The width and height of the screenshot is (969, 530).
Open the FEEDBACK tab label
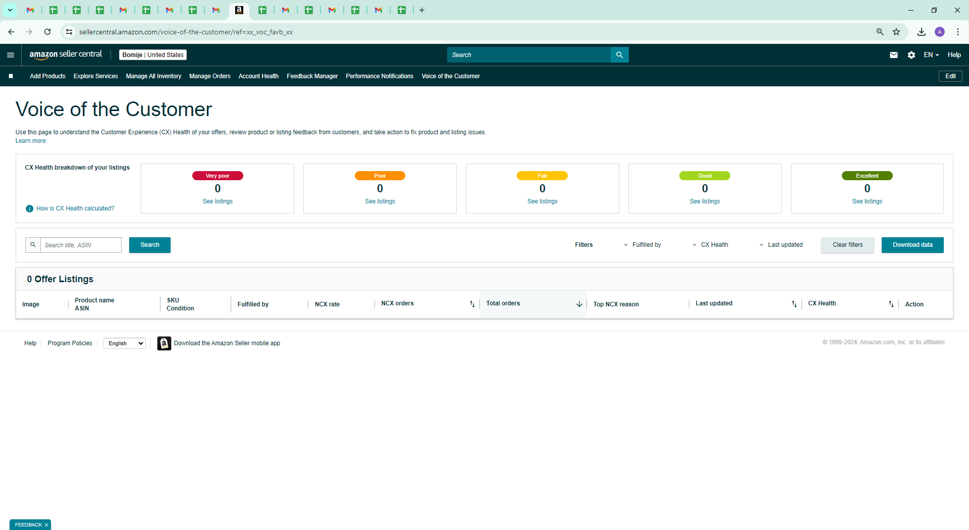tap(29, 525)
